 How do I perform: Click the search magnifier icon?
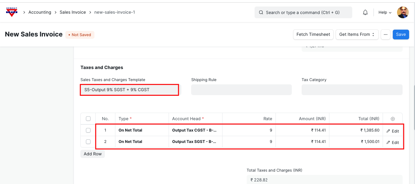[x=261, y=12]
